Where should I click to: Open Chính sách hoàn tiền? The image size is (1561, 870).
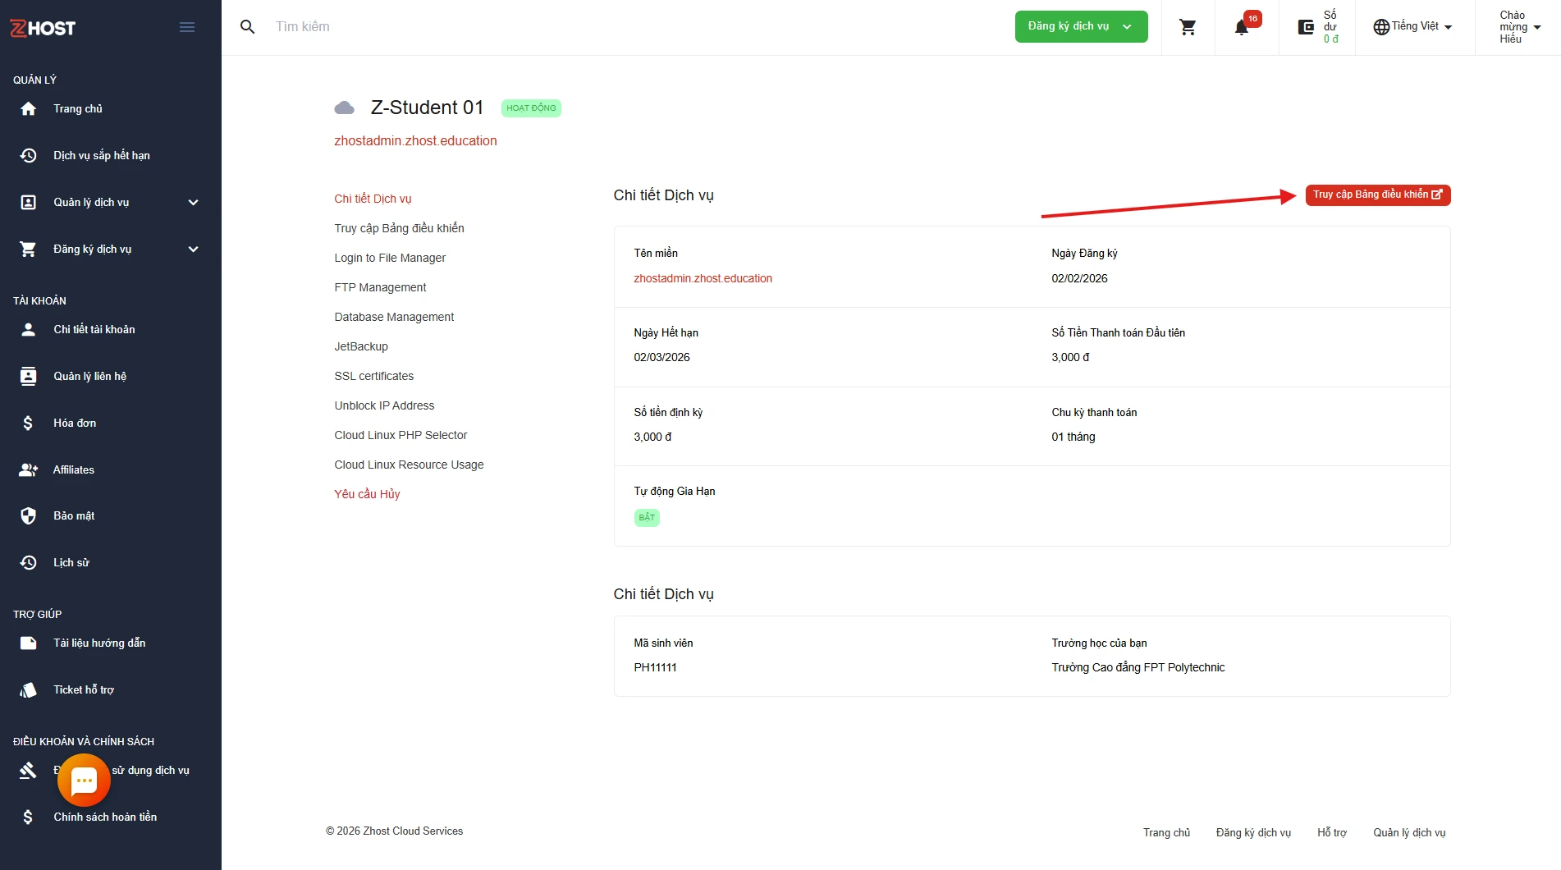point(105,817)
